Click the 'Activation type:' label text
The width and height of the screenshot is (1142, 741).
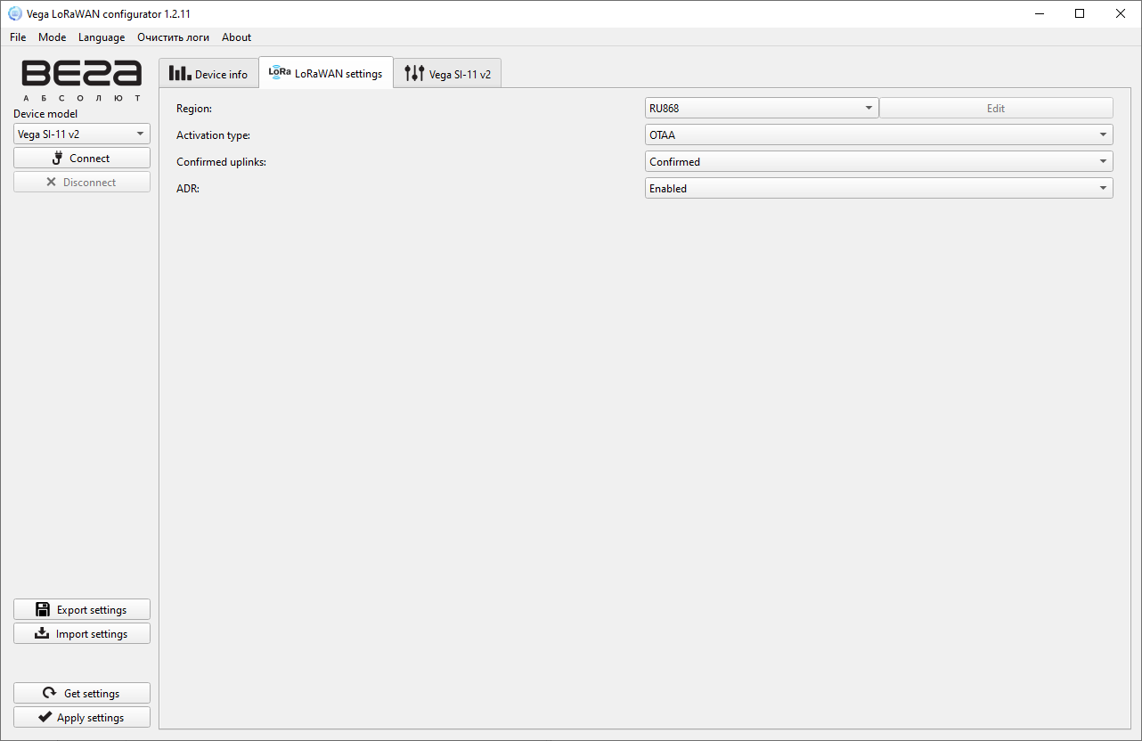213,135
